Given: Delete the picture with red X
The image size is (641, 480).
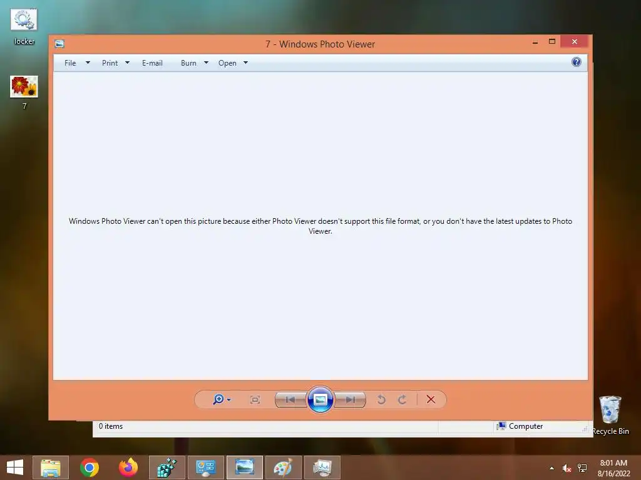Looking at the screenshot, I should point(431,399).
